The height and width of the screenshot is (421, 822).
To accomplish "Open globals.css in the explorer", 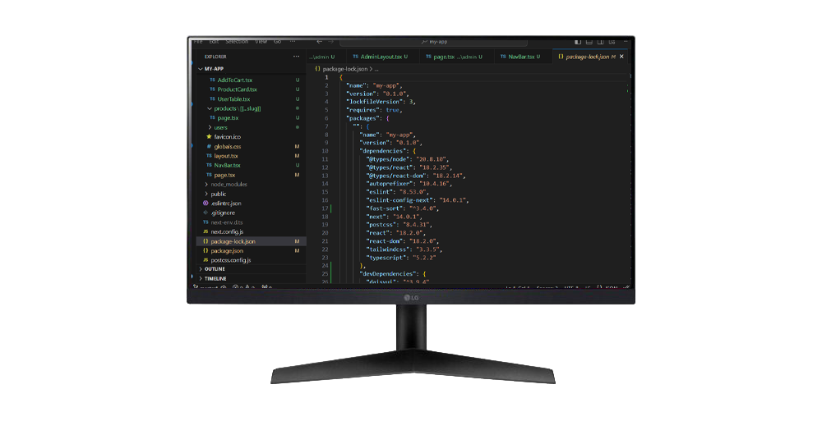I will 251,147.
